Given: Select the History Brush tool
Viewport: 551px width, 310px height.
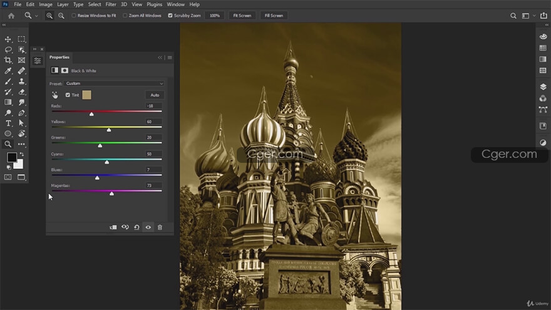Looking at the screenshot, I should click(8, 91).
